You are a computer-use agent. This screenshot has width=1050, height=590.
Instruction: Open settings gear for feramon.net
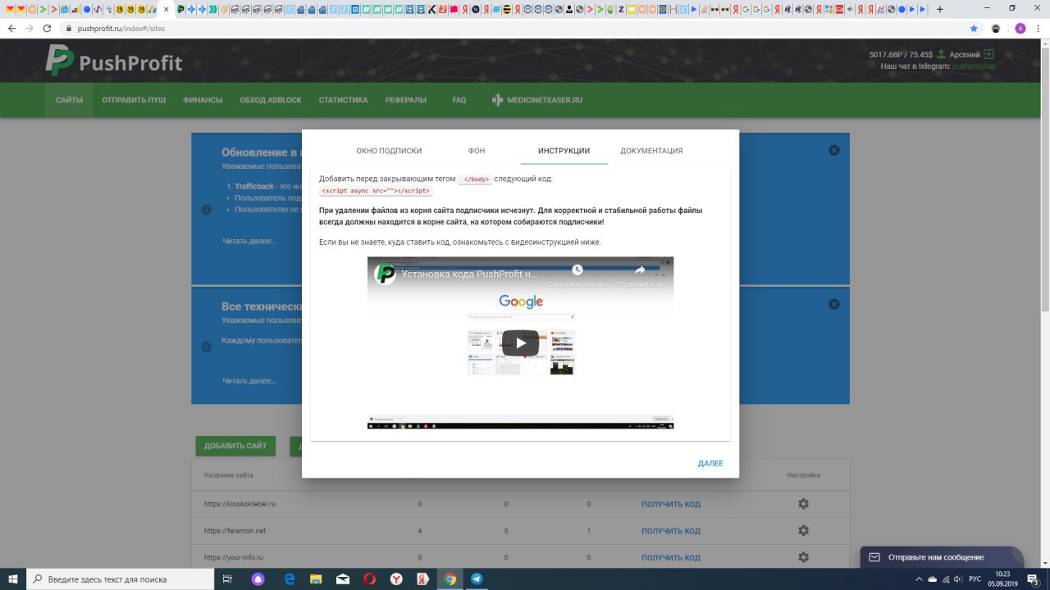pos(803,531)
